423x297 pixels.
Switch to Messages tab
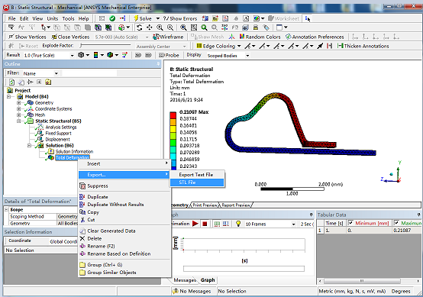(x=185, y=280)
